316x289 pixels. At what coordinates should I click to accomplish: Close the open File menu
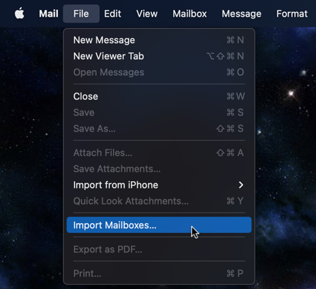pos(81,14)
